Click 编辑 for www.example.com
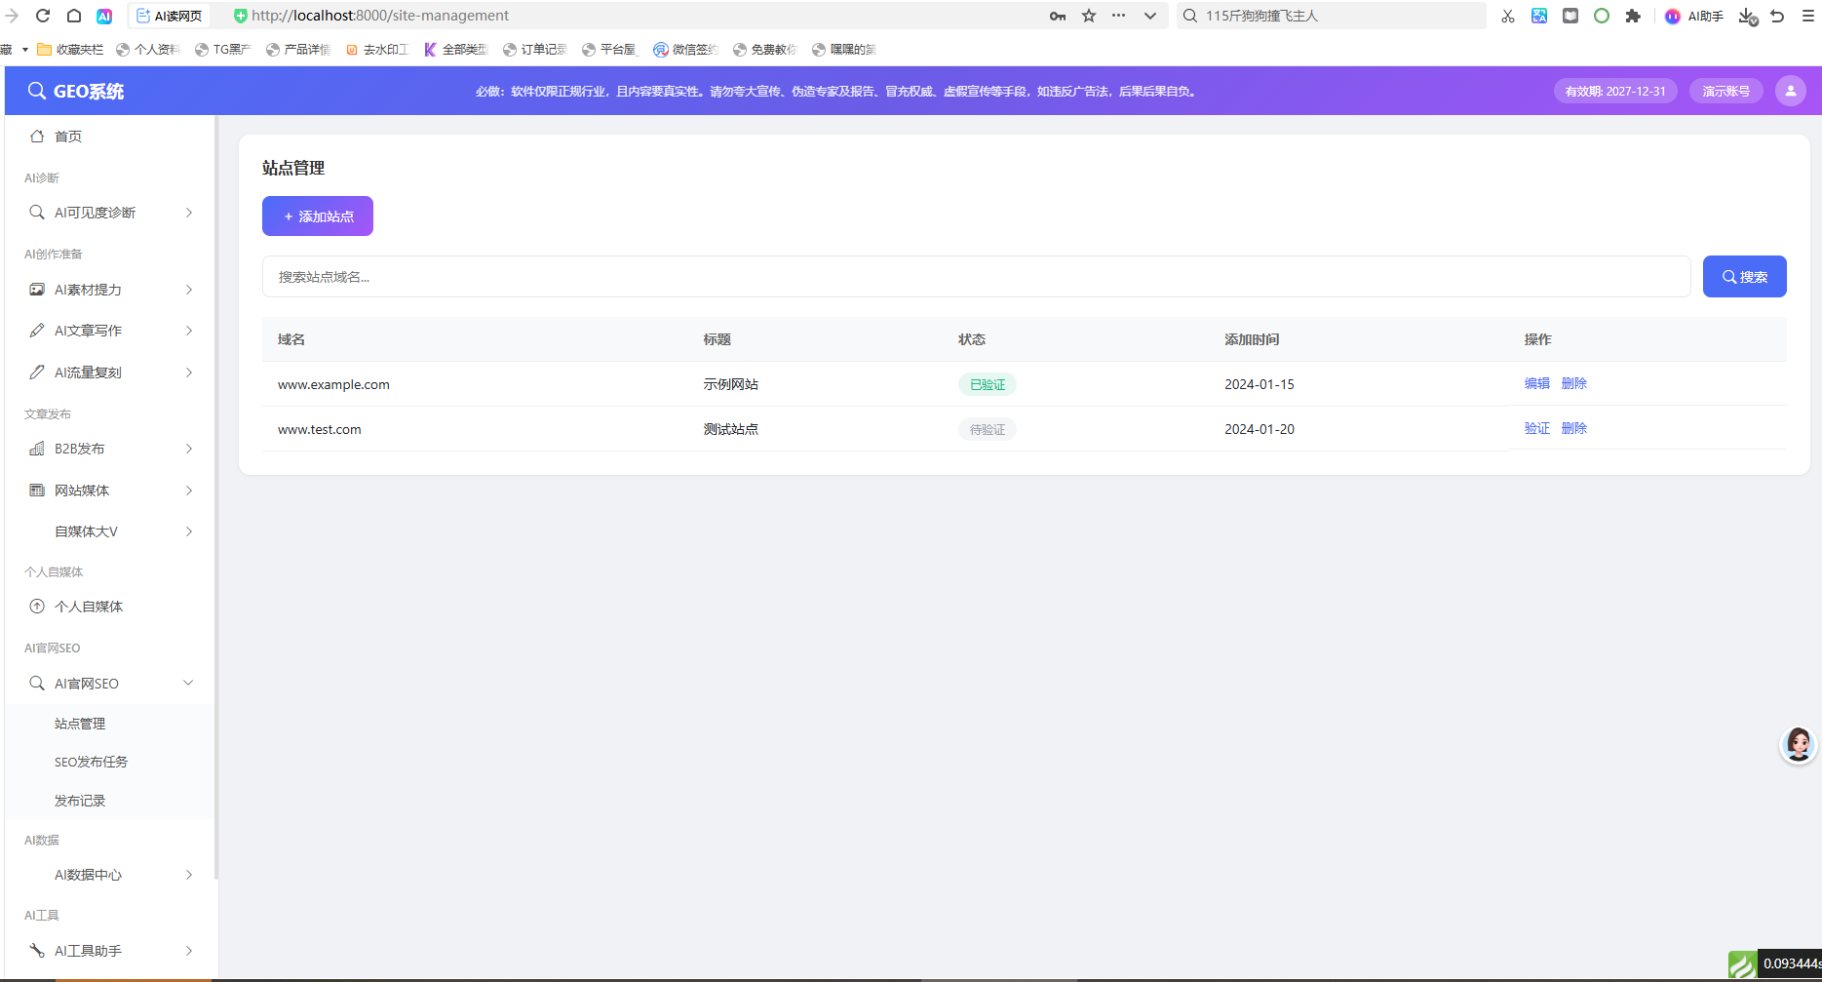Viewport: 1822px width, 982px height. [x=1537, y=383]
